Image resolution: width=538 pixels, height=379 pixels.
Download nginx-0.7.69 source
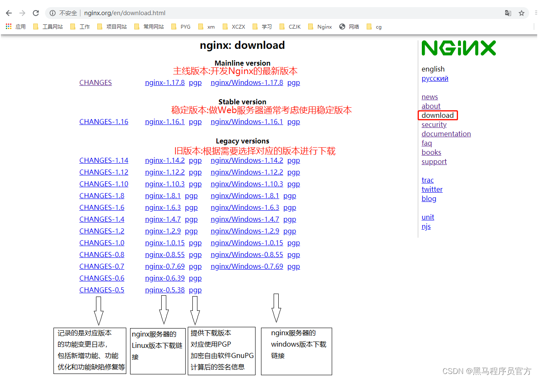[x=165, y=266]
